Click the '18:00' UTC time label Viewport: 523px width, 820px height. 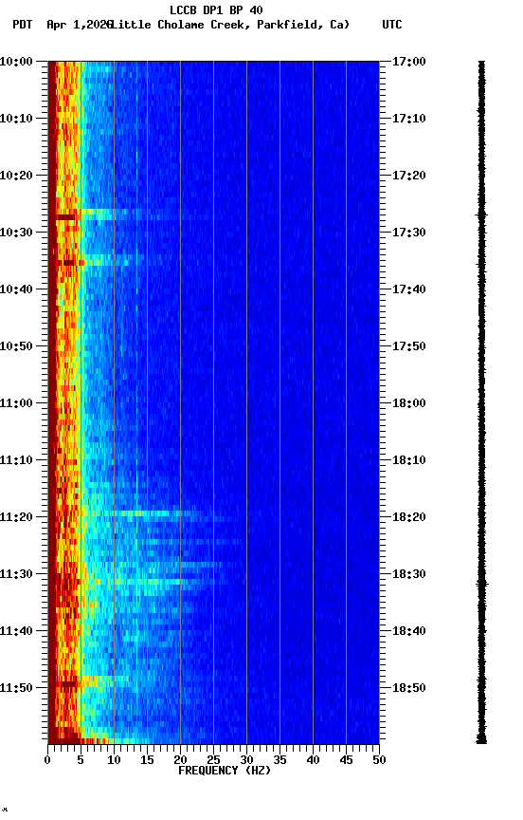[x=408, y=403]
